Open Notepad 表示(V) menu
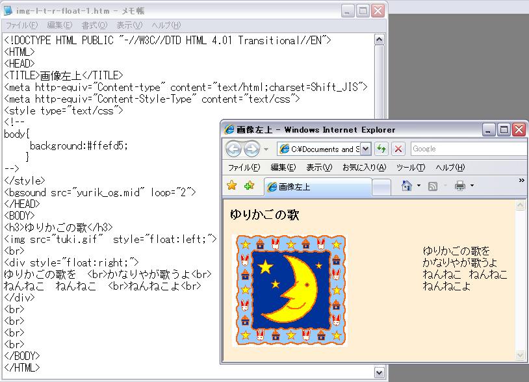Screen dimensions: 529x382 tap(129, 25)
